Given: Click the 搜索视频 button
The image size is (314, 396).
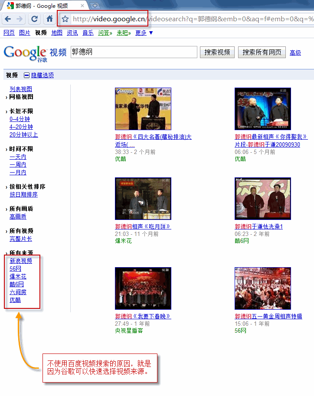Looking at the screenshot, I should (217, 52).
